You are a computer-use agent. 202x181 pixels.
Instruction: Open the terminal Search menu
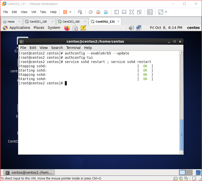coord(57,48)
